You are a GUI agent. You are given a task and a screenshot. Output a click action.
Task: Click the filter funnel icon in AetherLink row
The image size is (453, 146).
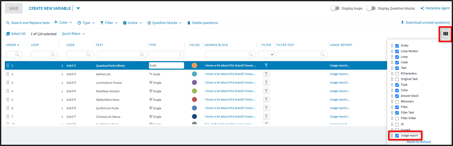pyautogui.click(x=266, y=74)
